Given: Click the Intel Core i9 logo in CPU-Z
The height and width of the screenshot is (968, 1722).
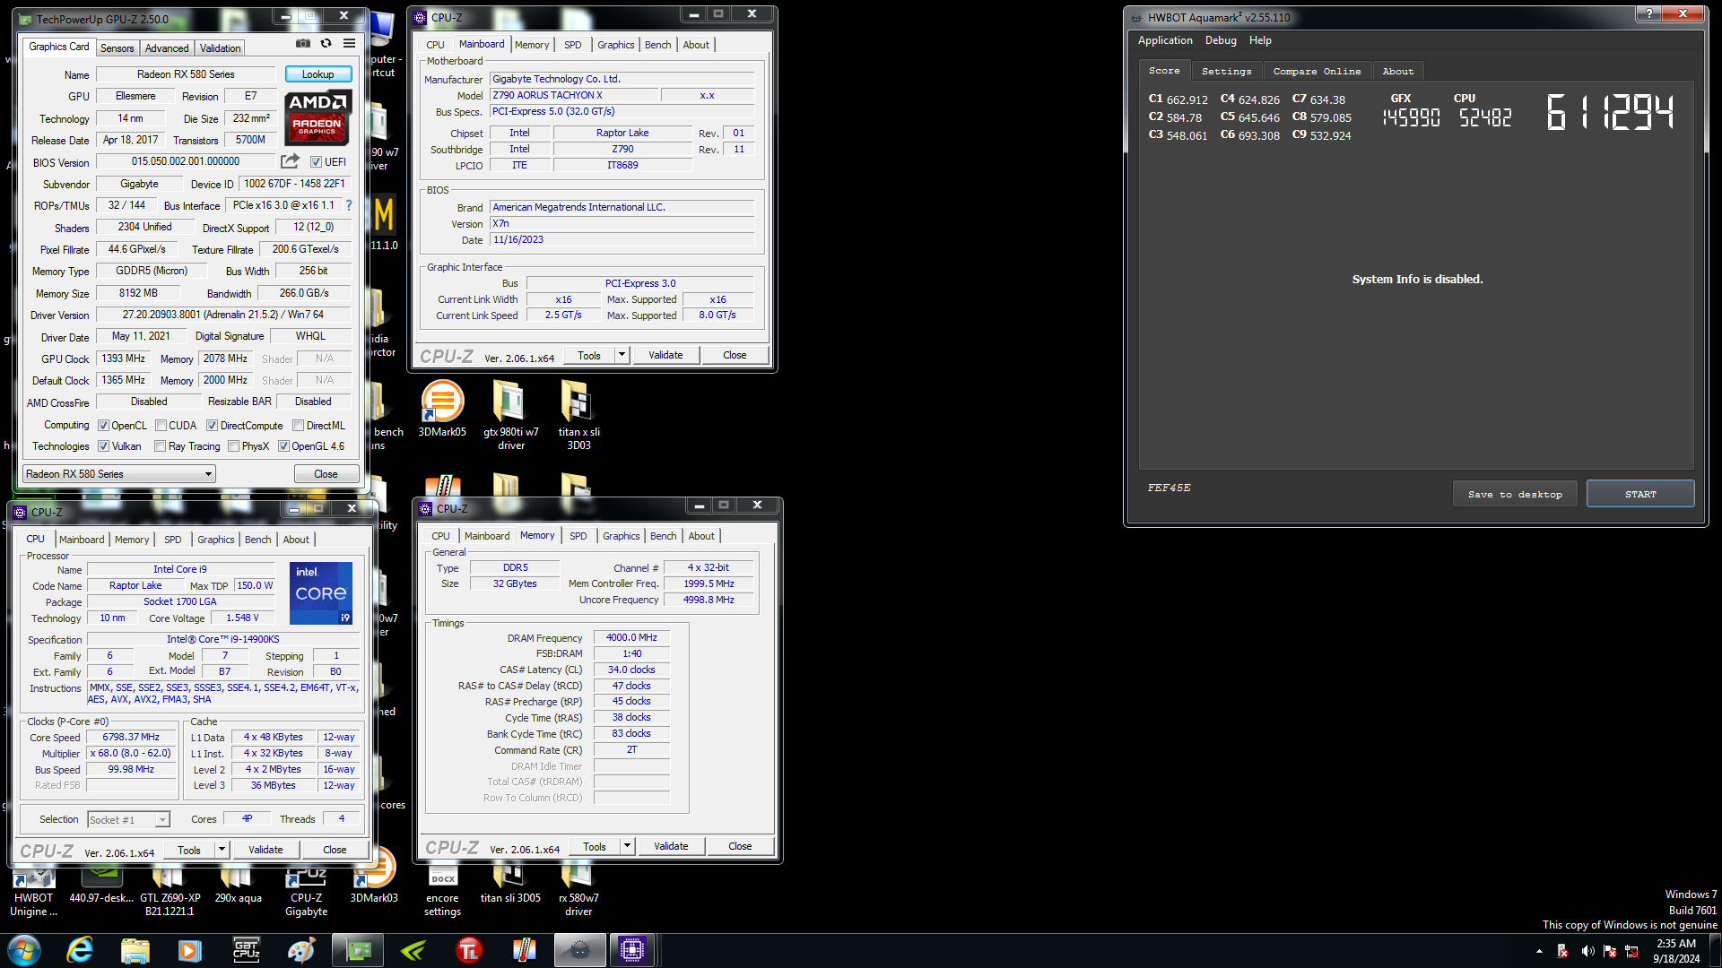Looking at the screenshot, I should click(x=321, y=592).
